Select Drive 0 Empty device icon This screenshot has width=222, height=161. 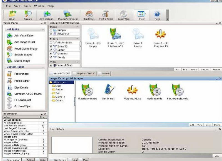93,38
